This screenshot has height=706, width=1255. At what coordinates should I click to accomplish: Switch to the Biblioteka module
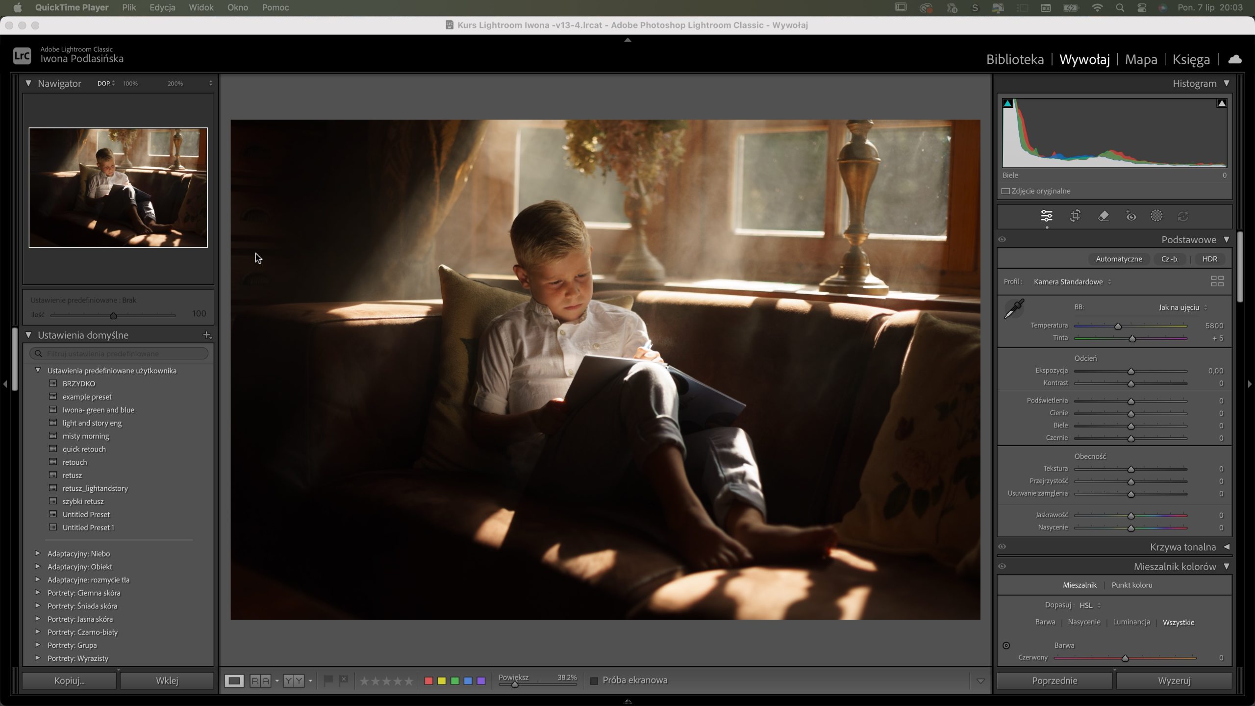click(x=1015, y=59)
